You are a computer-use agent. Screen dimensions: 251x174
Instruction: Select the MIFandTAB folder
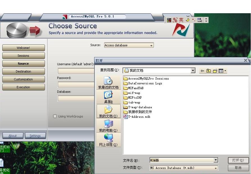(134, 88)
